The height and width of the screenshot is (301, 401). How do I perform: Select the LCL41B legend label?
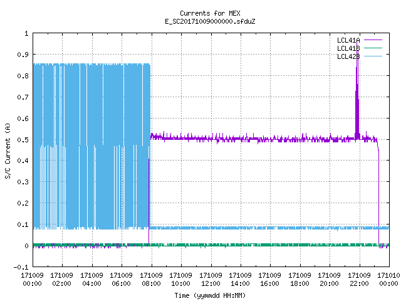pos(348,48)
